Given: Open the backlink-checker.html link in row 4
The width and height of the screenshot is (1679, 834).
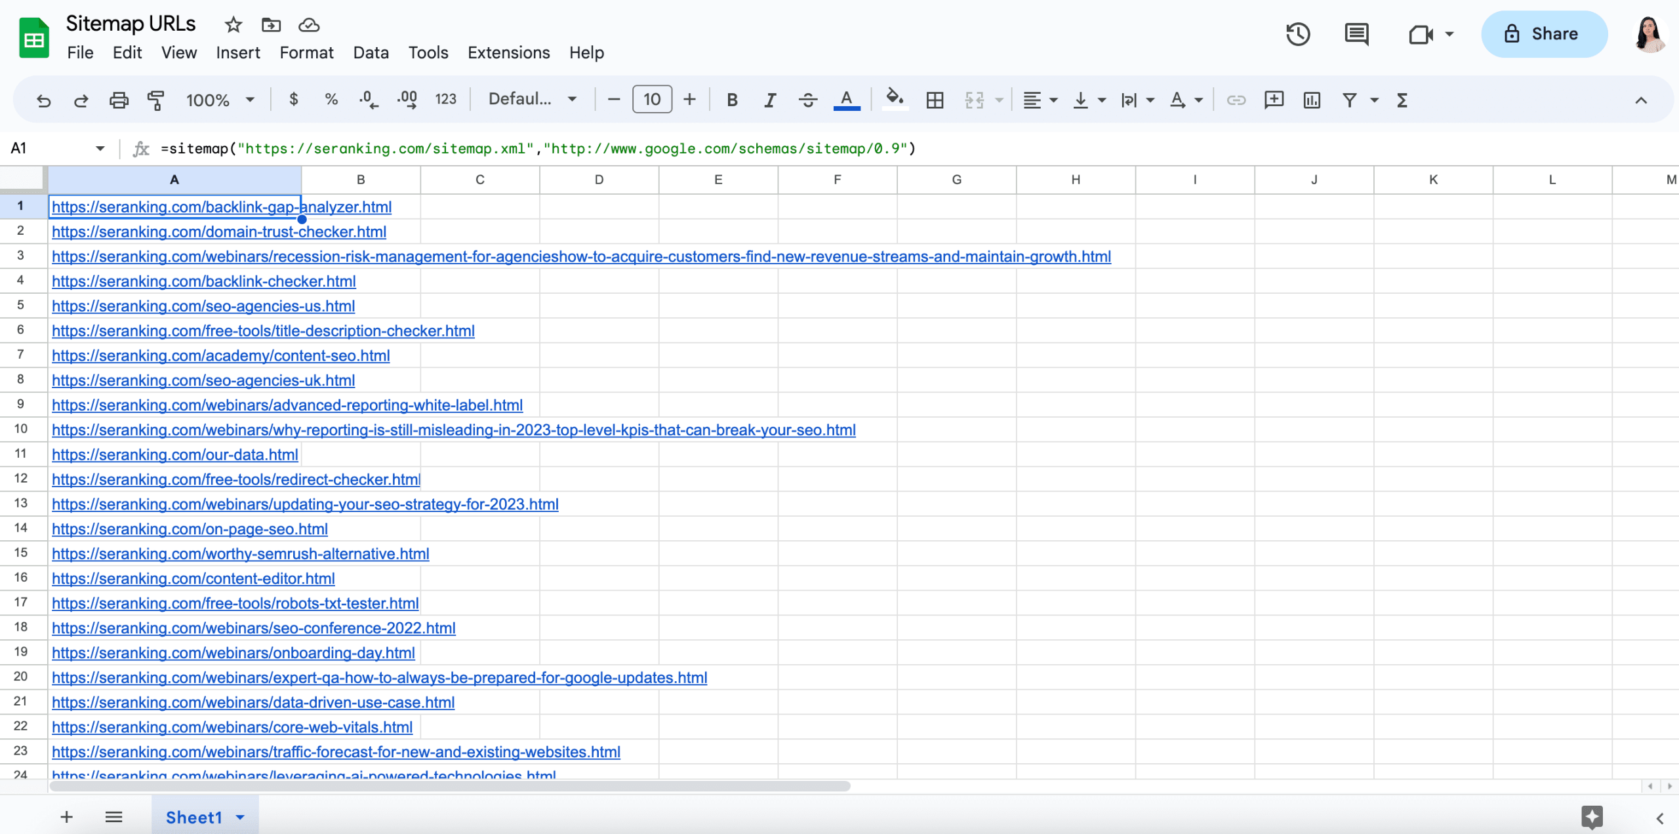Looking at the screenshot, I should [x=203, y=281].
